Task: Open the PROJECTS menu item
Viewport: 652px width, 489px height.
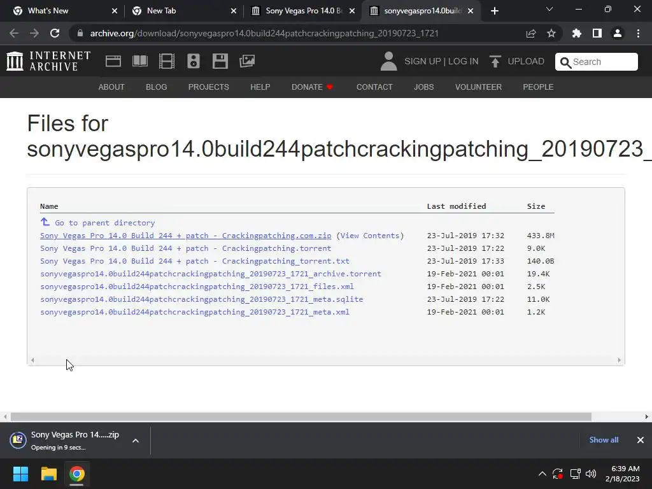Action: 209,87
